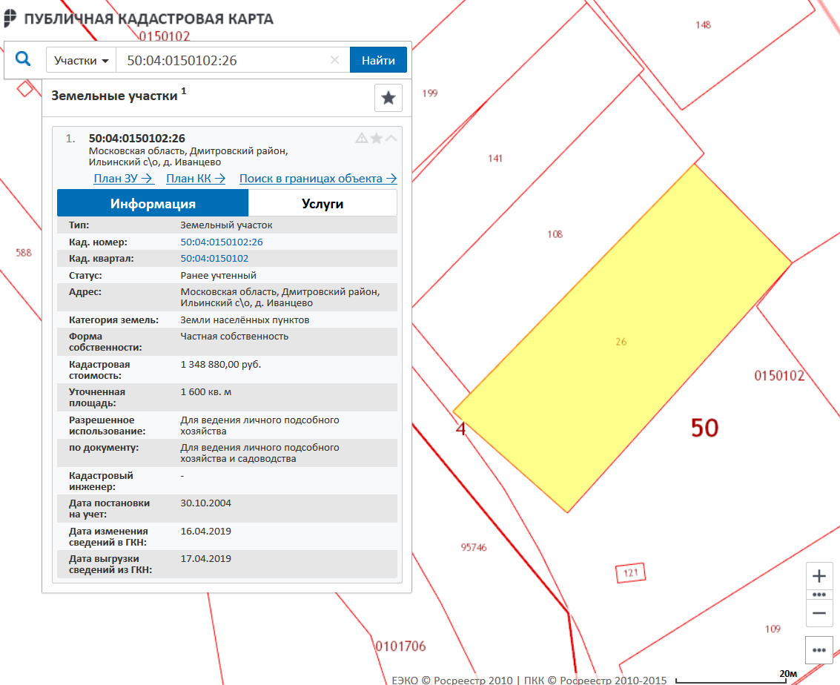Click the warning triangle icon on result card
The height and width of the screenshot is (685, 840).
(362, 138)
